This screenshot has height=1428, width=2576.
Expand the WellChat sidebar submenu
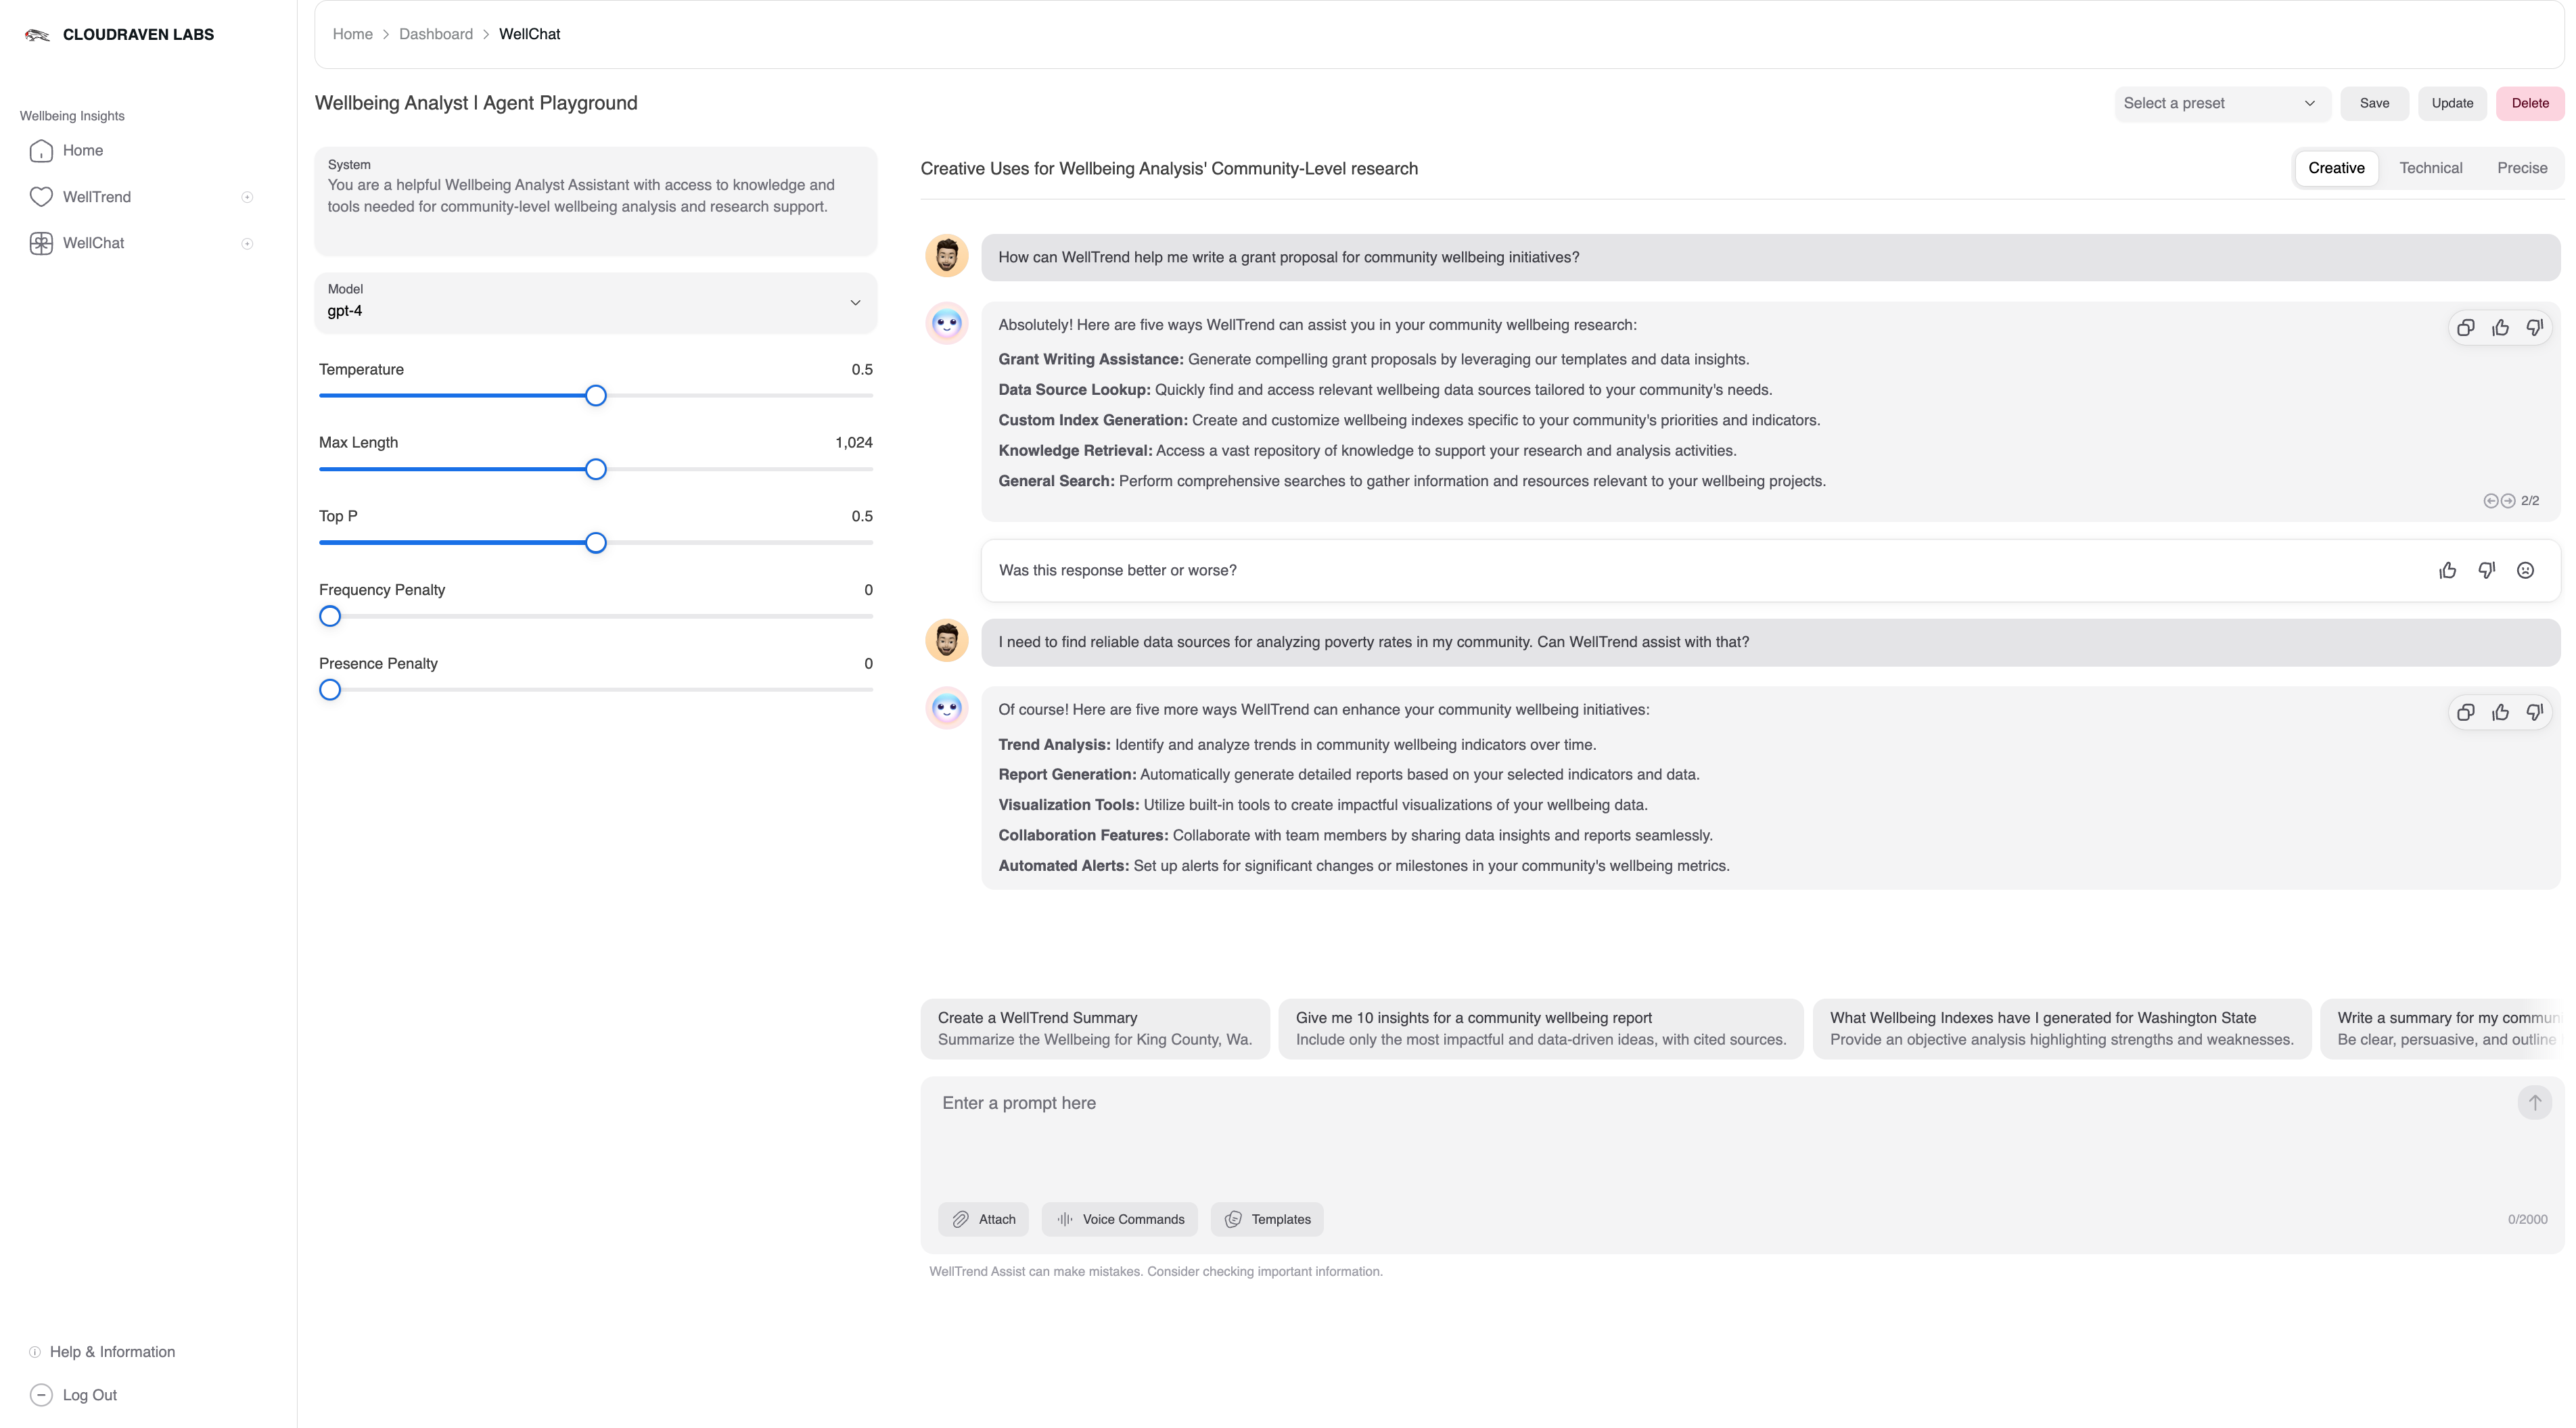247,244
